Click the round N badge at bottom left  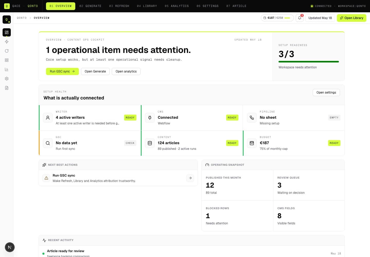[10, 247]
